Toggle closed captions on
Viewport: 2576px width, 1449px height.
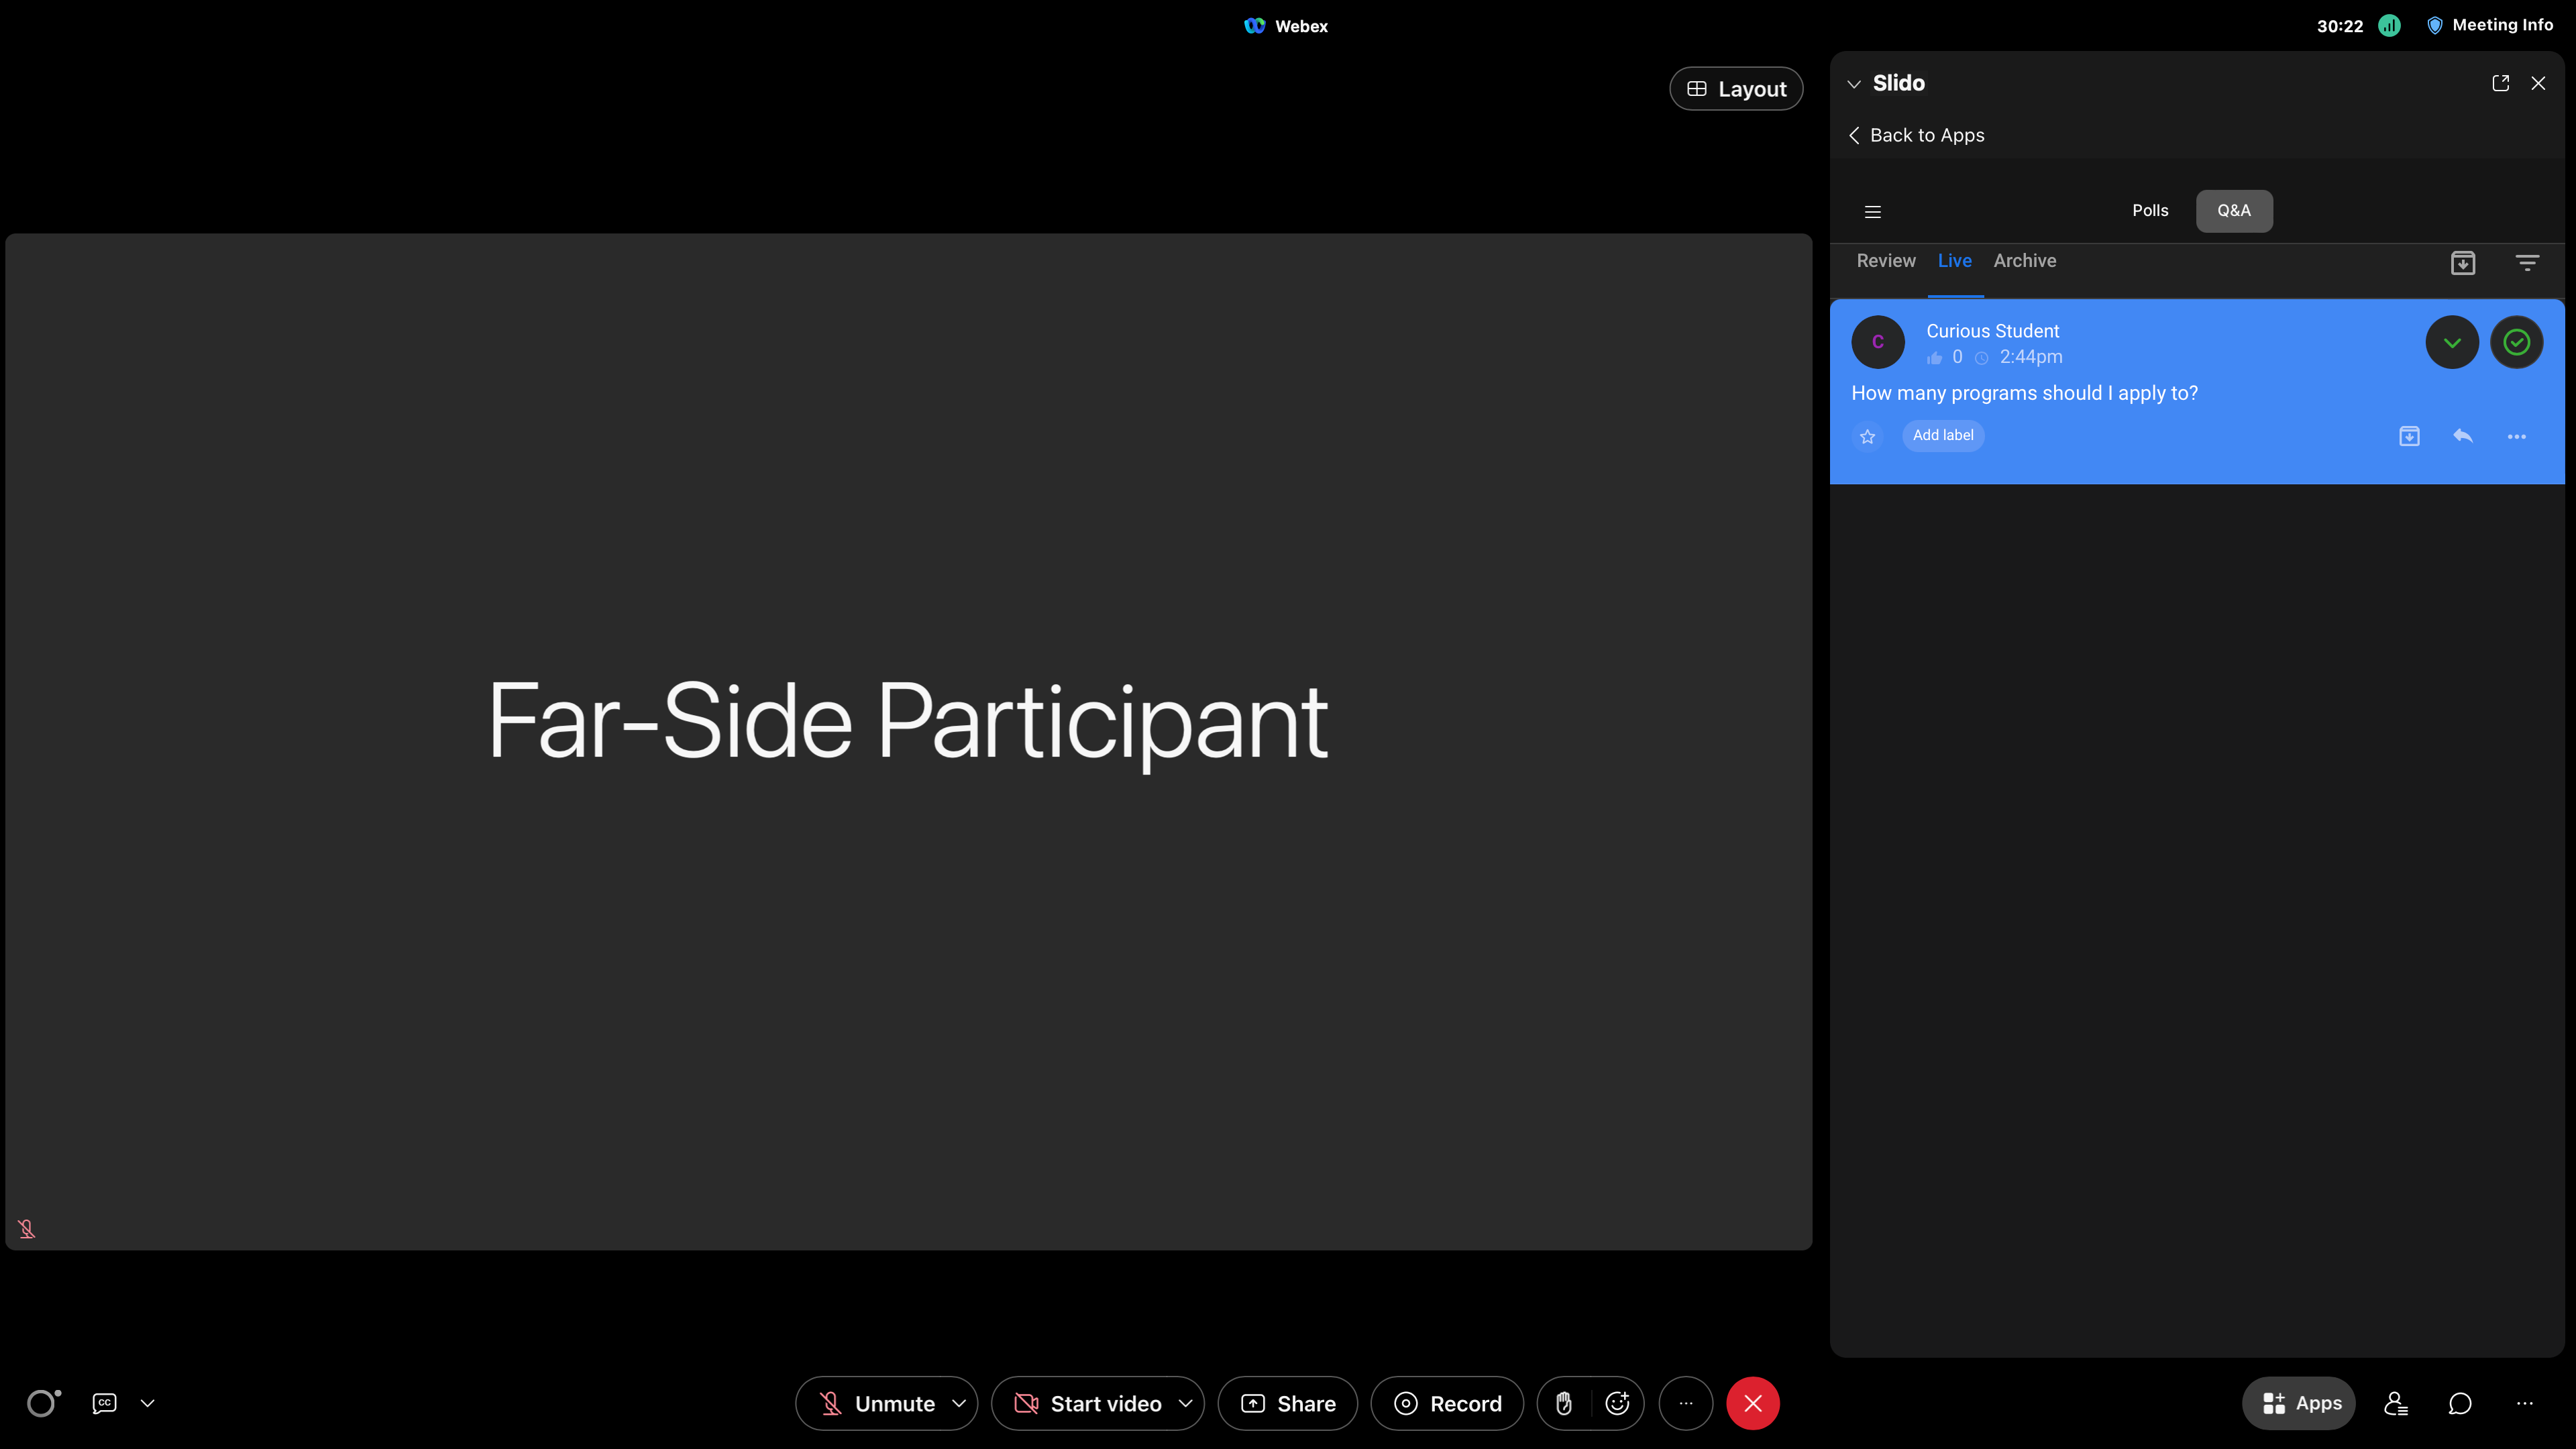pos(103,1403)
